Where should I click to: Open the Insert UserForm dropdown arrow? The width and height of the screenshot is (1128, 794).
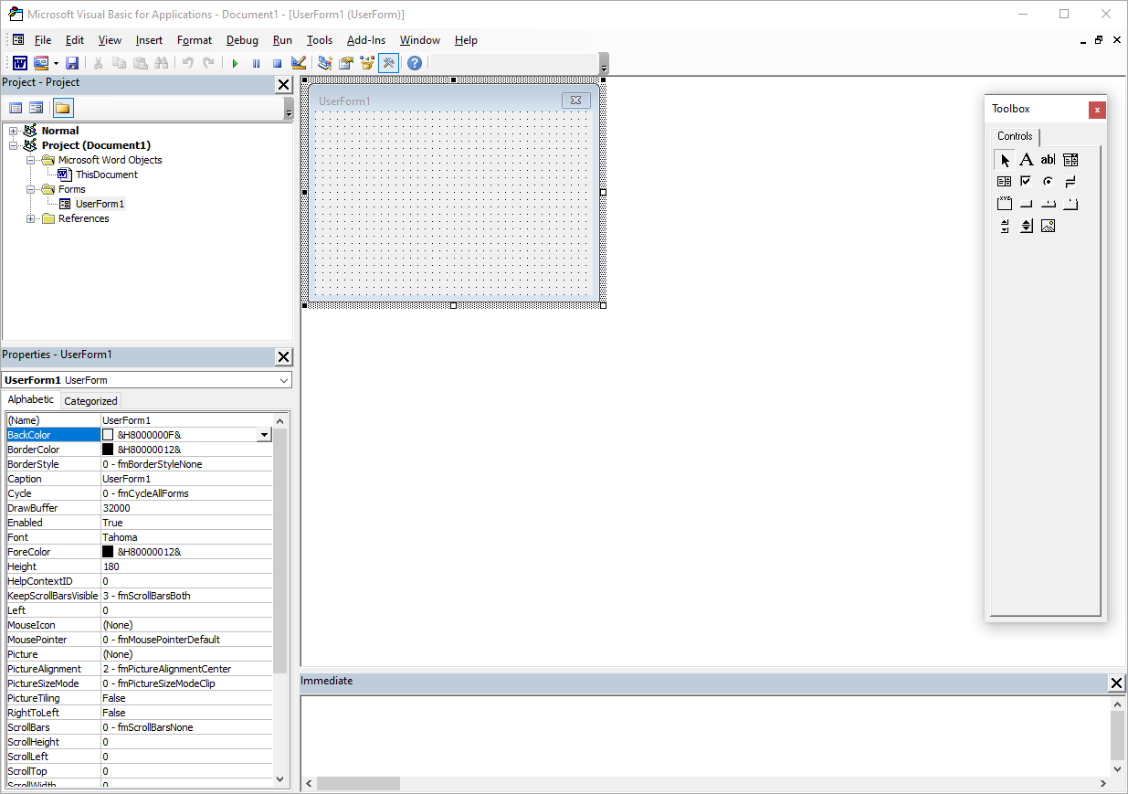56,63
